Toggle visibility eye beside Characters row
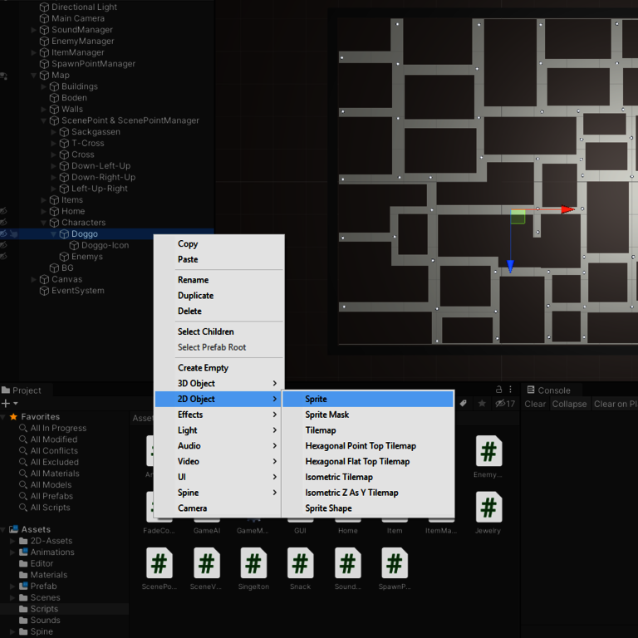 pyautogui.click(x=3, y=222)
